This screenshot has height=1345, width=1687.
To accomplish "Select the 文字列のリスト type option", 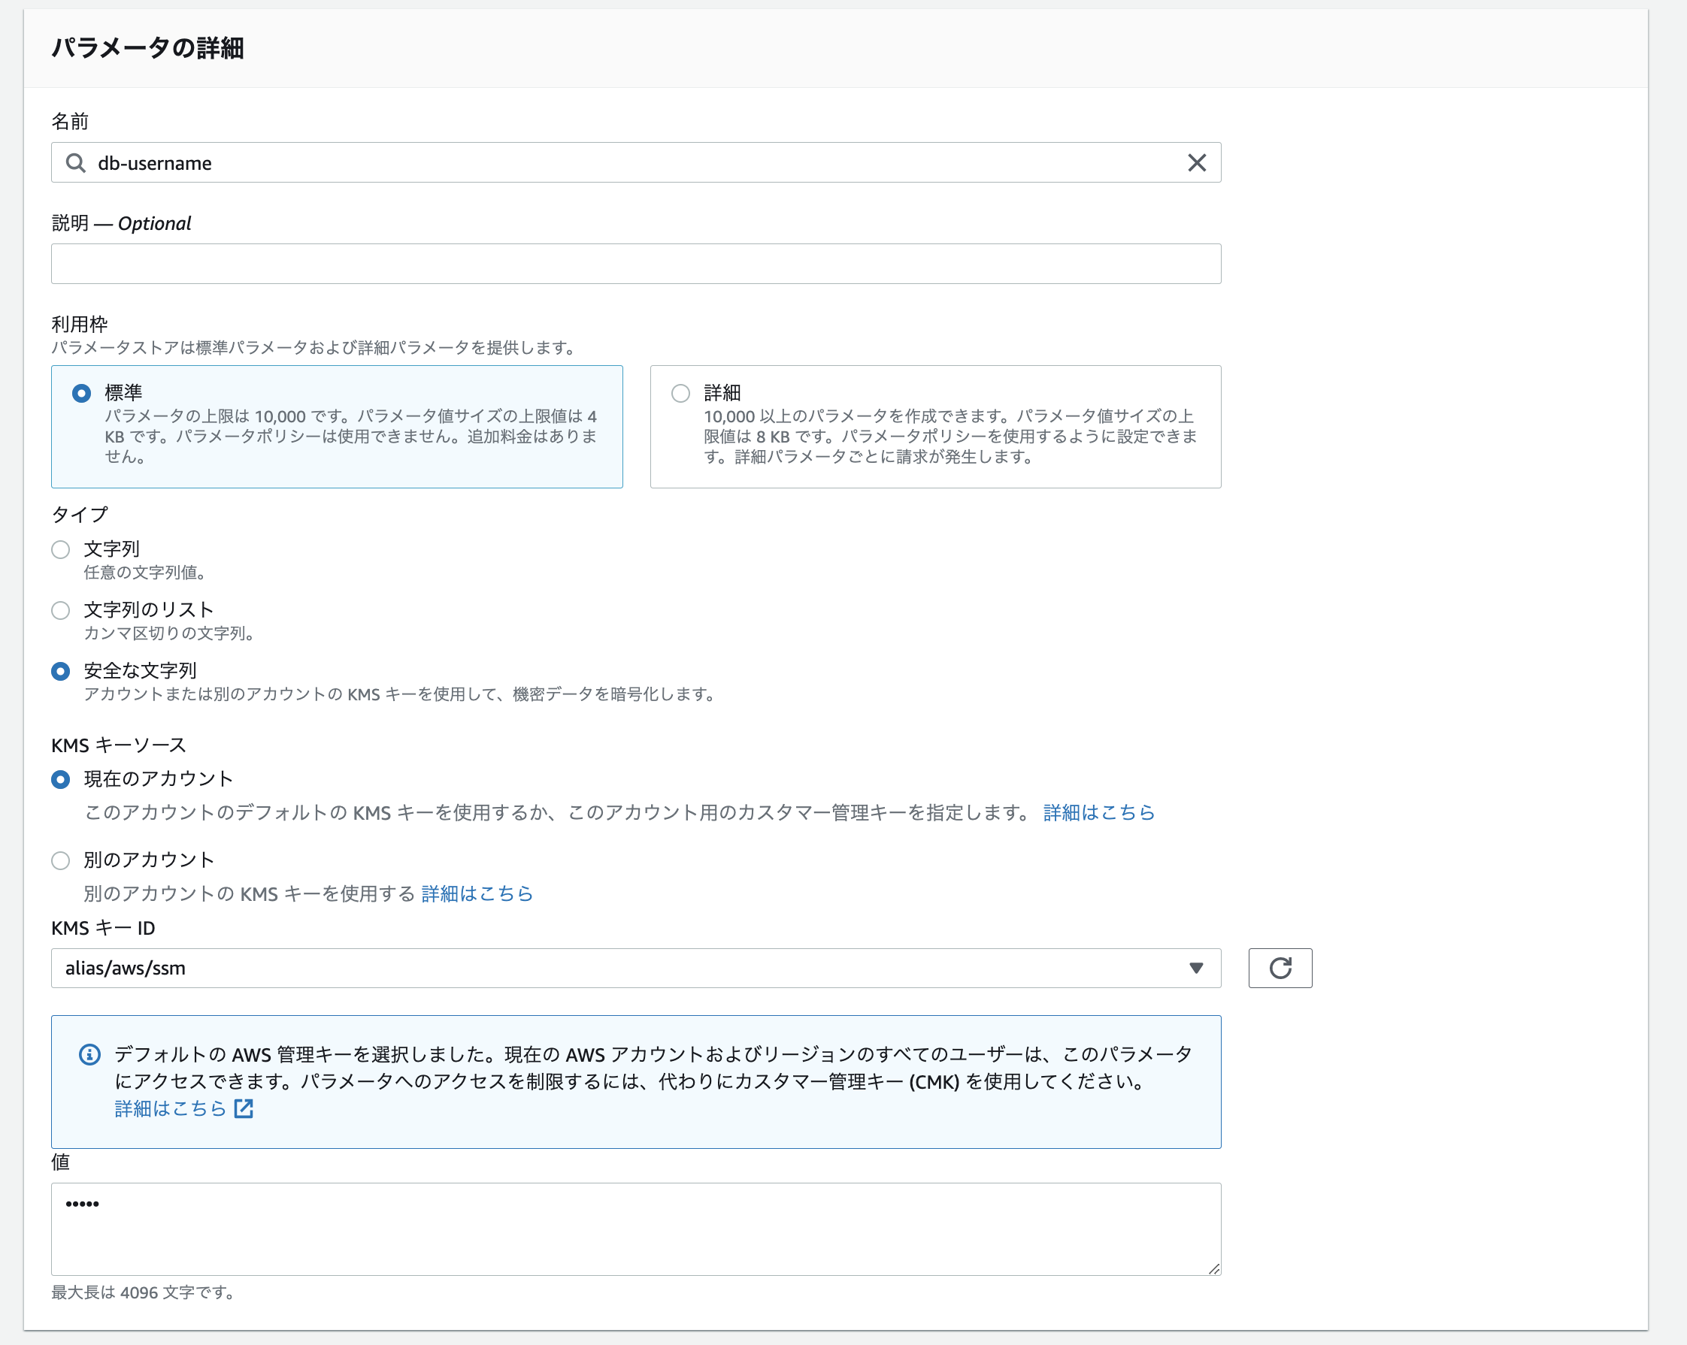I will (x=60, y=610).
